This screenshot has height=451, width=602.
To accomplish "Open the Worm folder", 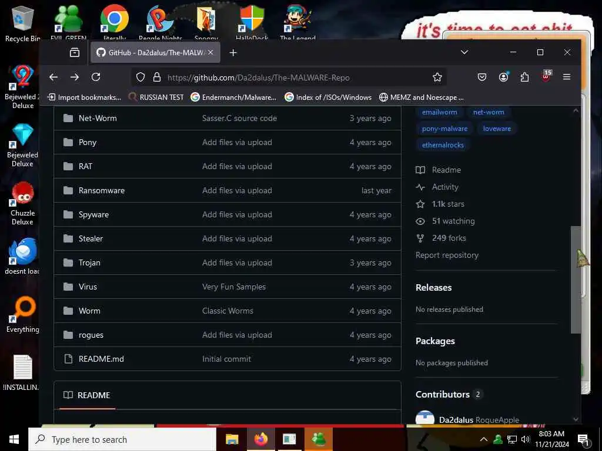I will (x=89, y=311).
